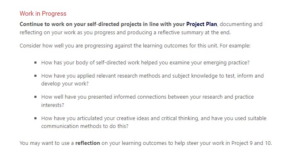Image resolution: width=288 pixels, height=168 pixels.
Task: Click bullet marker beside "How have you applied"
Action: (x=36, y=76)
